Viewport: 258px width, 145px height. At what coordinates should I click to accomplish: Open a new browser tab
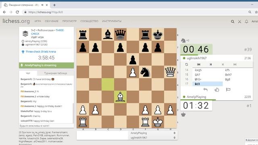pyautogui.click(x=54, y=5)
